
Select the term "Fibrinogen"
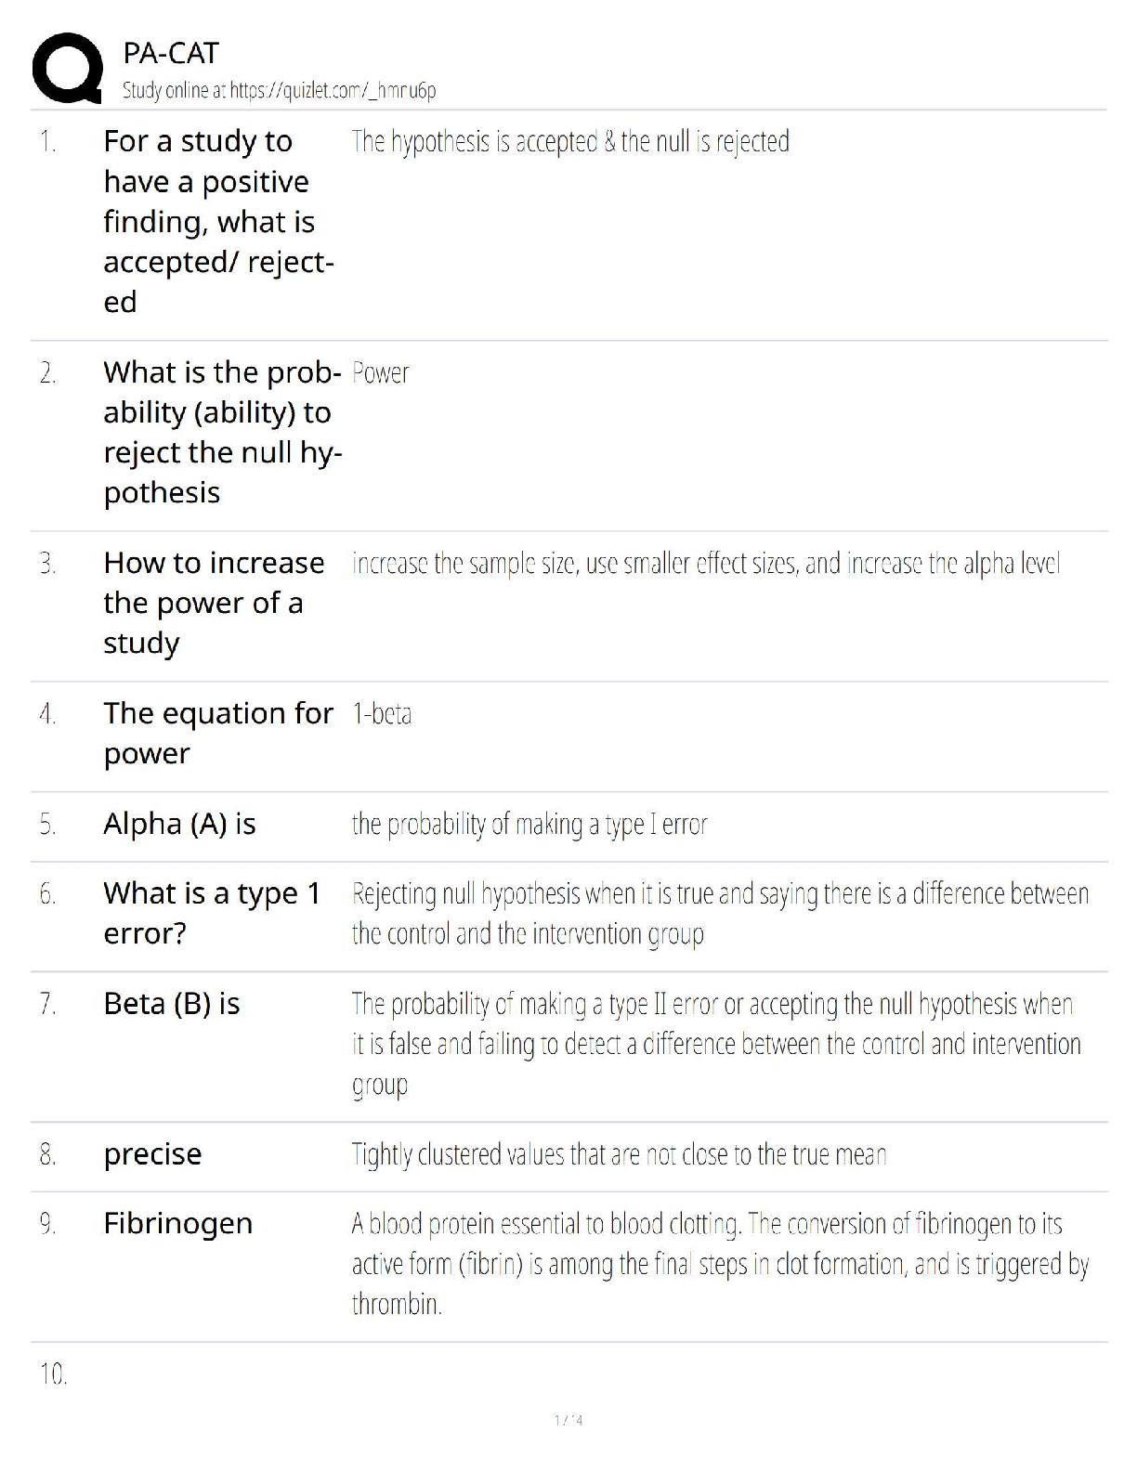[x=177, y=1223]
